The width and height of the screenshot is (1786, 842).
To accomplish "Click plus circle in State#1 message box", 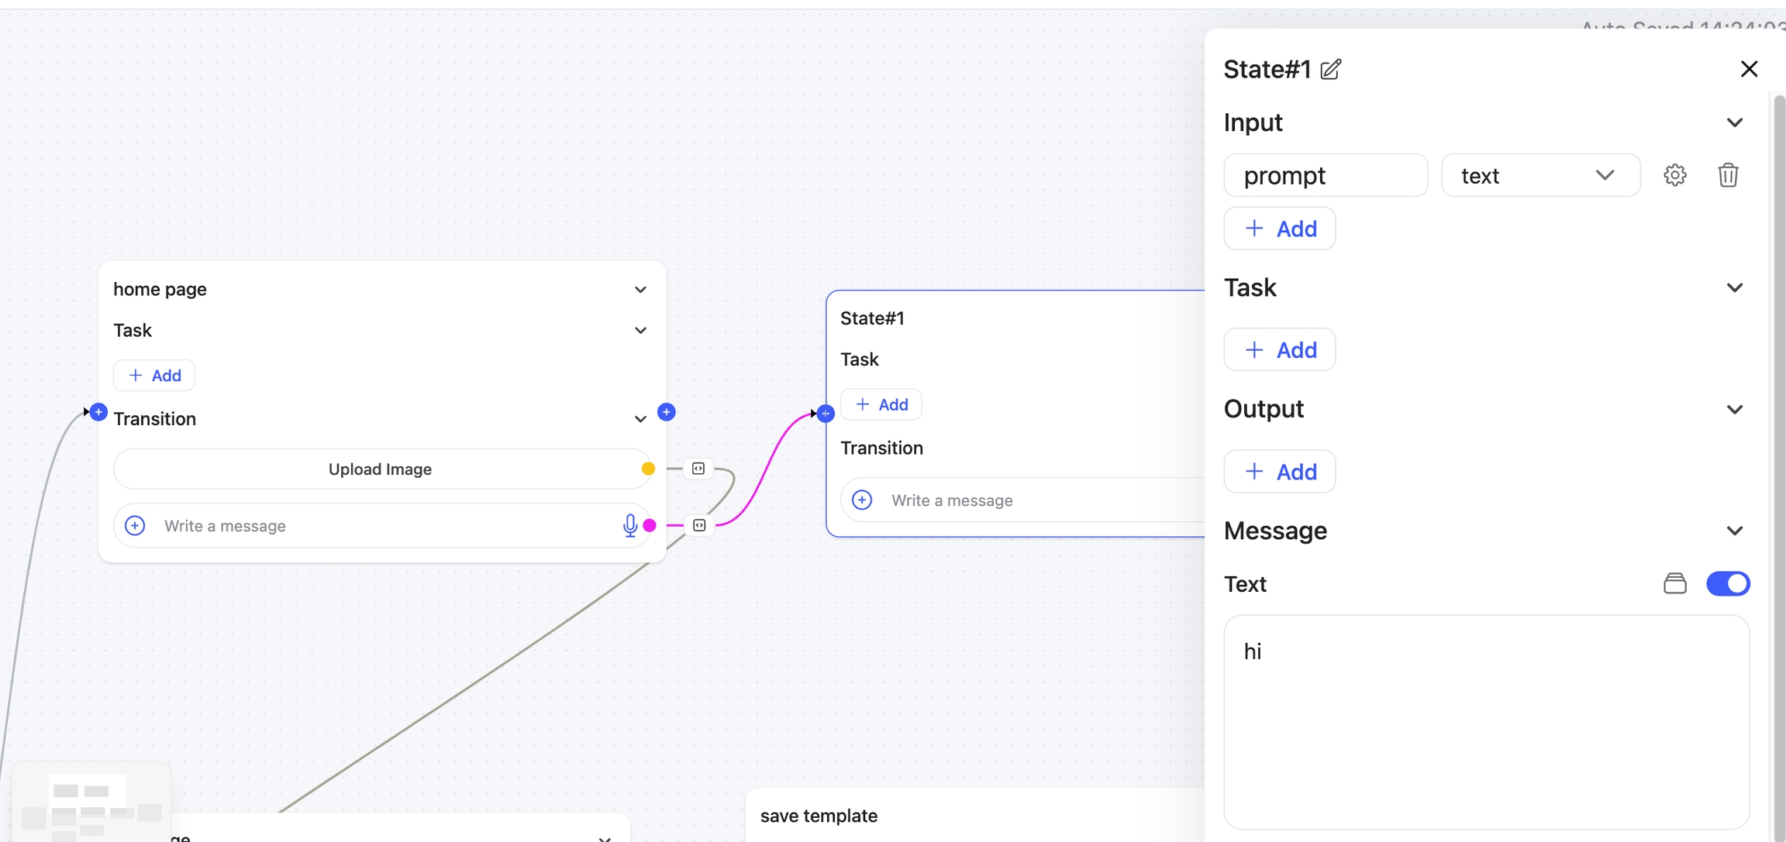I will tap(862, 500).
